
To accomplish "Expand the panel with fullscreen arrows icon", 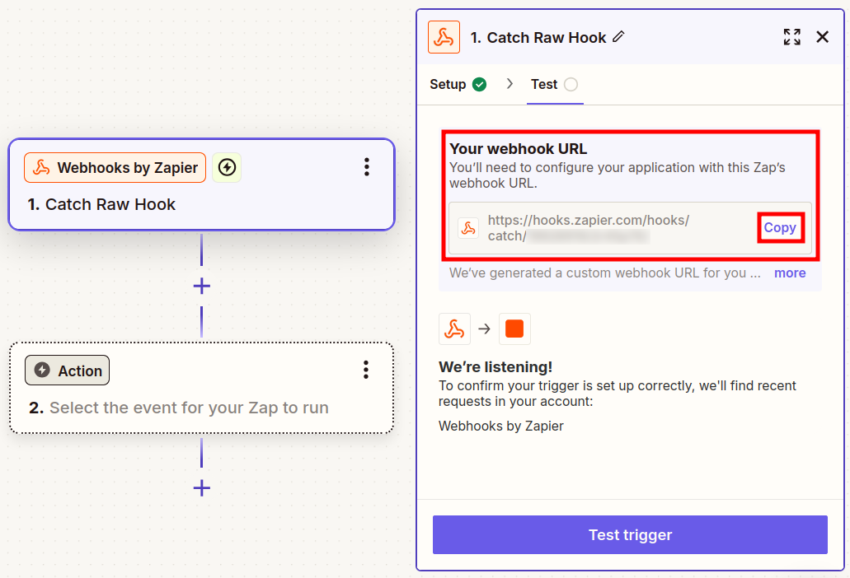I will [791, 37].
